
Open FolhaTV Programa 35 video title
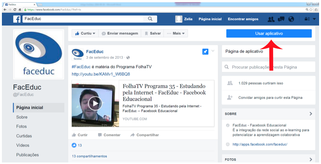point(164,93)
